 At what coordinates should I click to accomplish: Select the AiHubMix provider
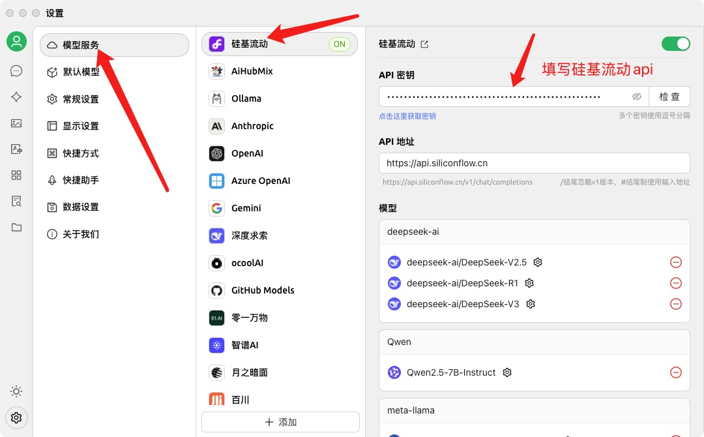[279, 71]
